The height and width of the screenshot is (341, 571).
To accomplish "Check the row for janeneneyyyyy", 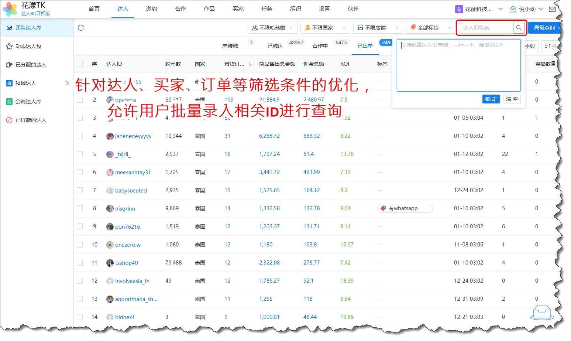I will tap(80, 136).
